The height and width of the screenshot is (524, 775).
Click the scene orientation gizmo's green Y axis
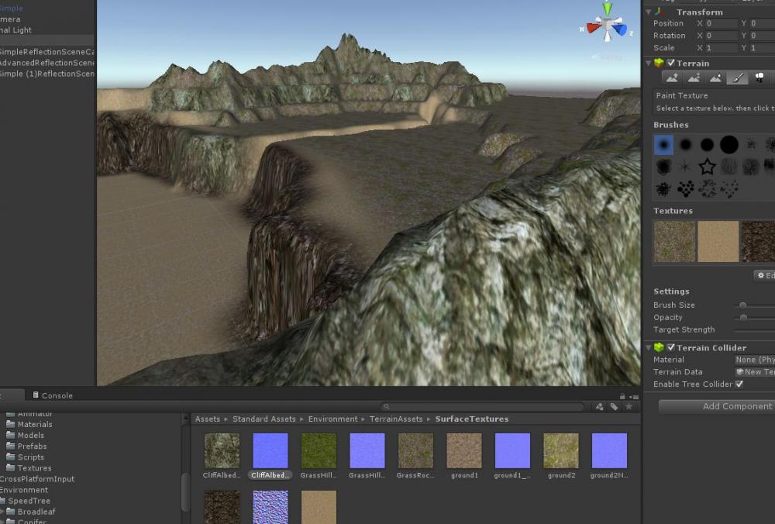click(x=608, y=10)
